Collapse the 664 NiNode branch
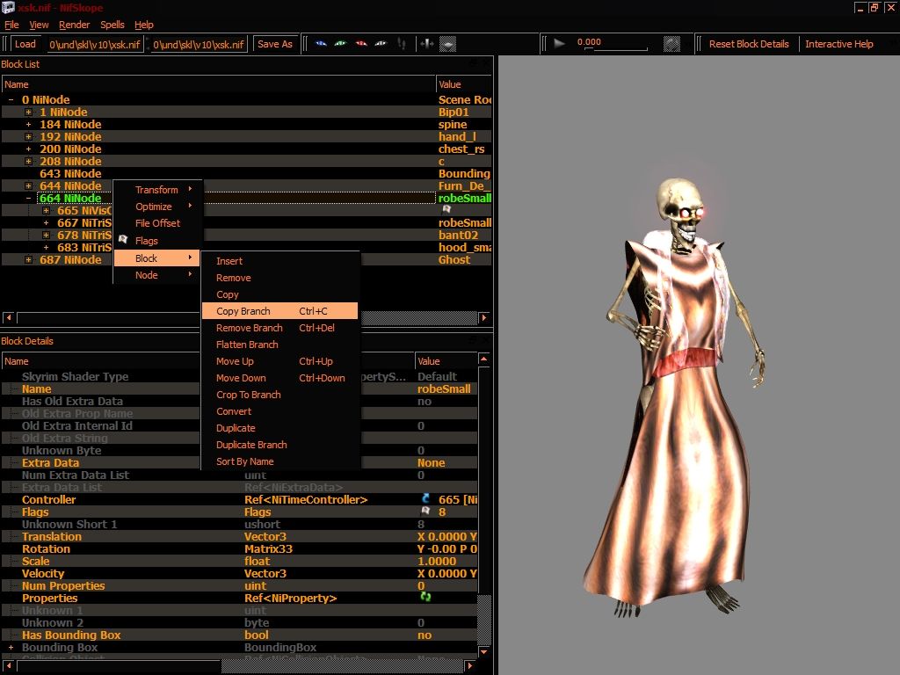 point(28,198)
